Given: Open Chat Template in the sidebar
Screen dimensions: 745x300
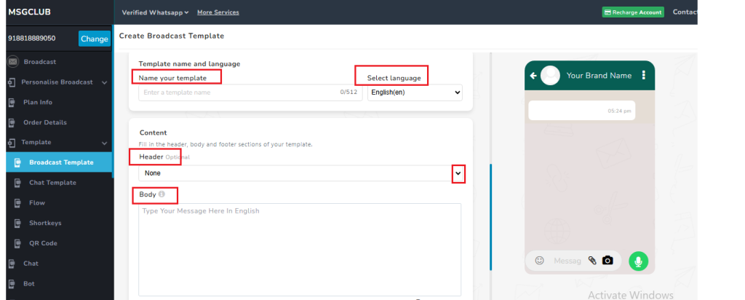Looking at the screenshot, I should (x=52, y=183).
